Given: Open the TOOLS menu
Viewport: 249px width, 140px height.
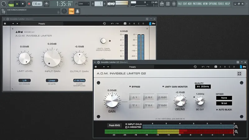Looking at the screenshot, I should point(221,4).
